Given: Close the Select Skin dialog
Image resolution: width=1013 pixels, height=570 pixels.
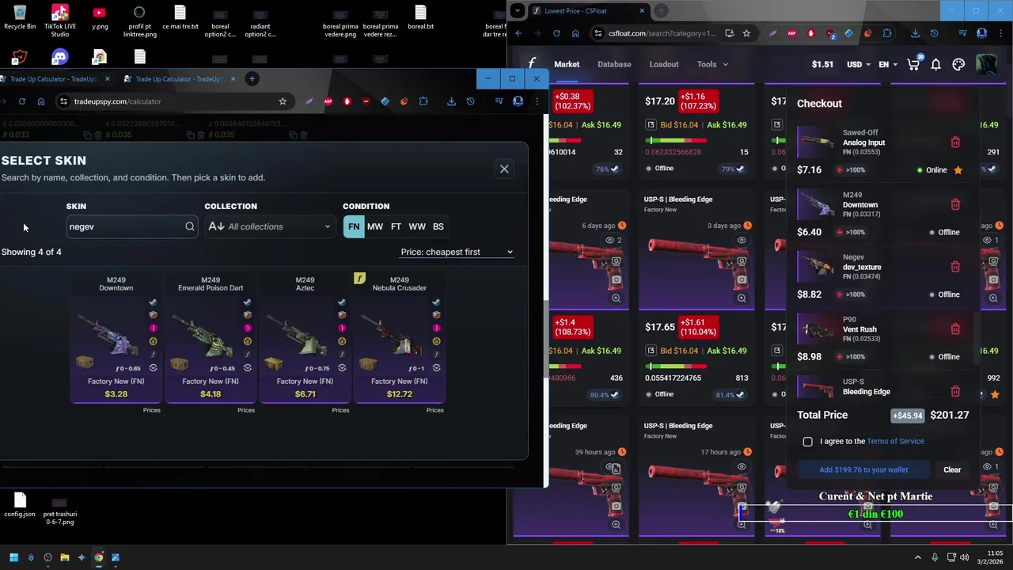Looking at the screenshot, I should click(x=504, y=169).
